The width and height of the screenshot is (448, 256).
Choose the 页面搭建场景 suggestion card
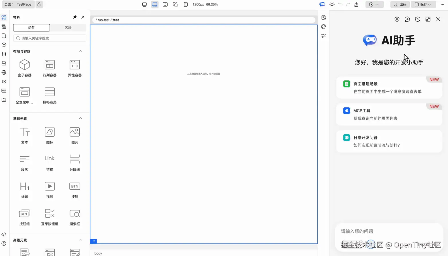point(389,87)
